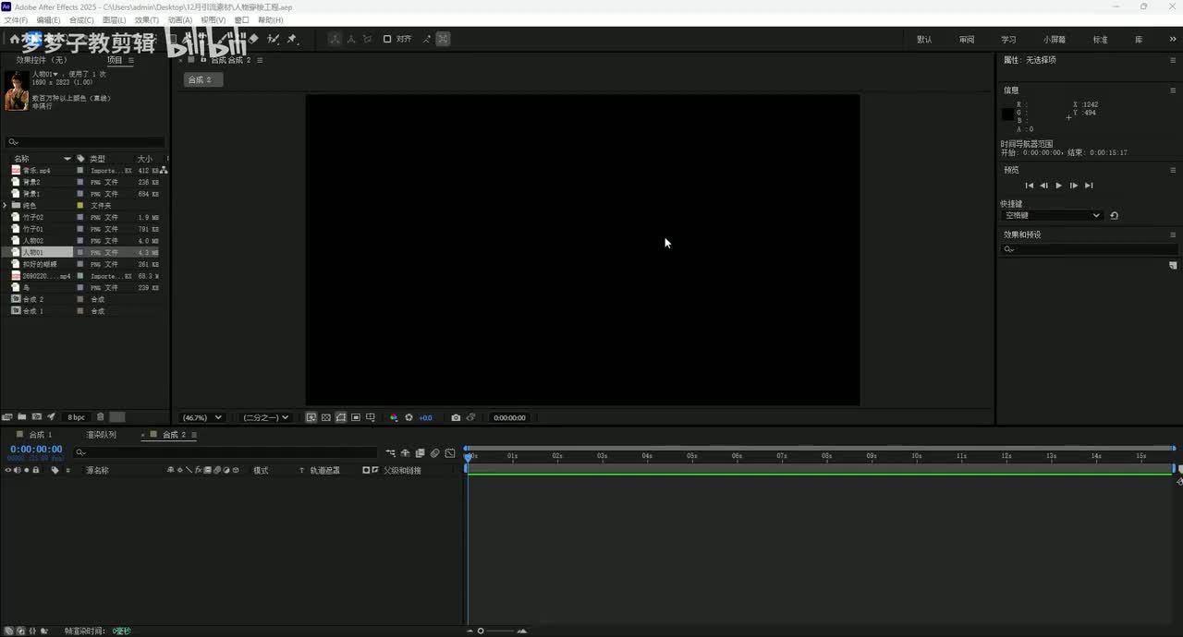Open the Preview panel options menu

1174,170
